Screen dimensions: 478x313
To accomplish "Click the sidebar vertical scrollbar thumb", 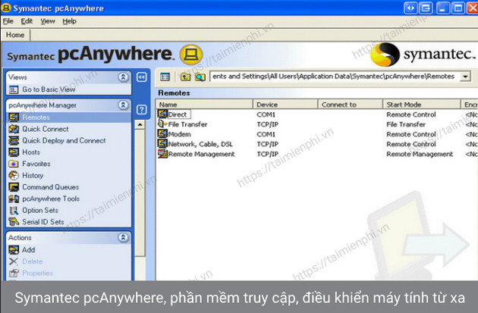I will click(x=140, y=192).
